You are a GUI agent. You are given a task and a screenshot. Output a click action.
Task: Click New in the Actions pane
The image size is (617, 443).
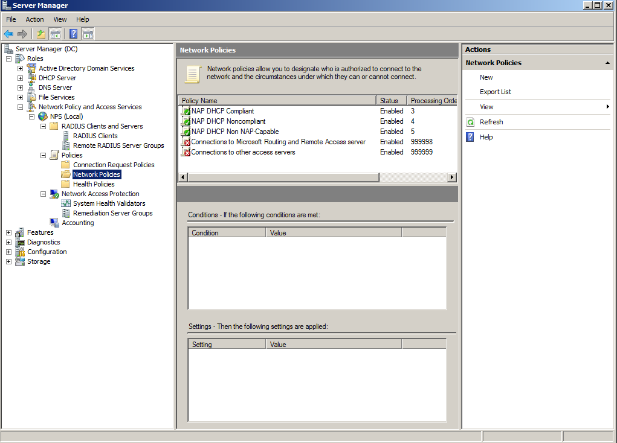[x=486, y=77]
